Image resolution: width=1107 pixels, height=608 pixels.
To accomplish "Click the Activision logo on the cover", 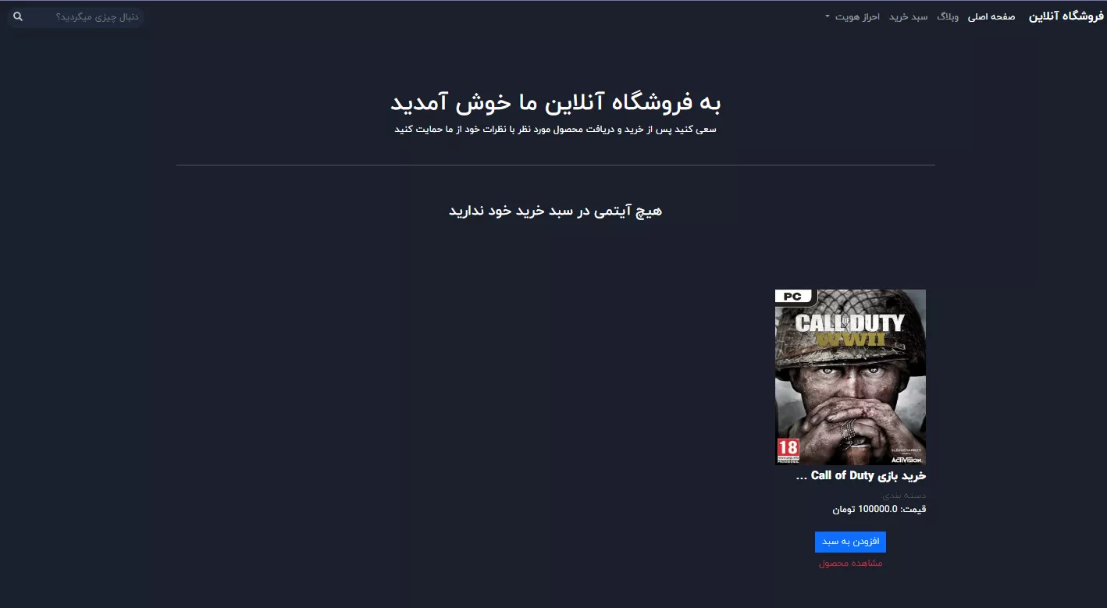I will (905, 460).
